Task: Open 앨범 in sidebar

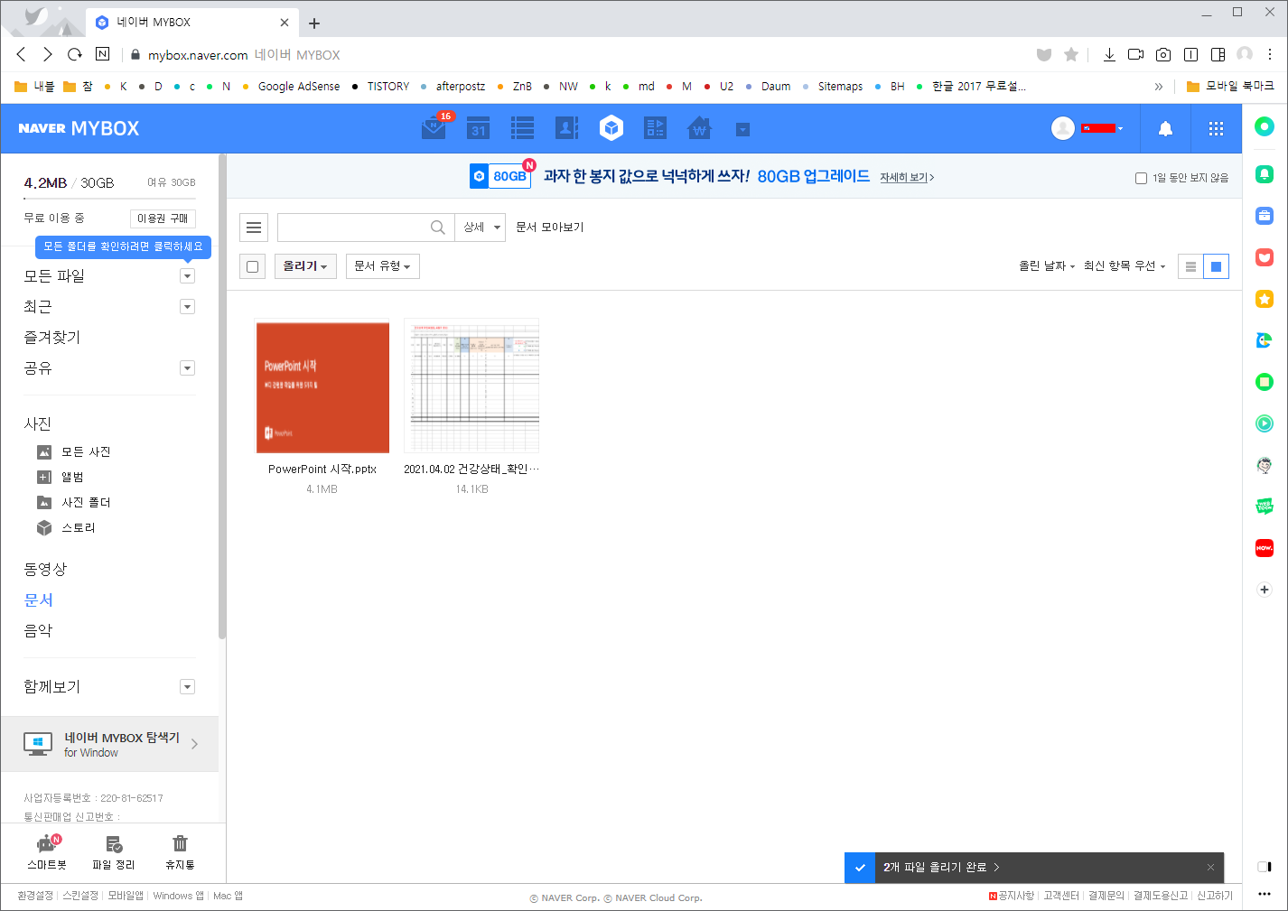Action: click(72, 477)
